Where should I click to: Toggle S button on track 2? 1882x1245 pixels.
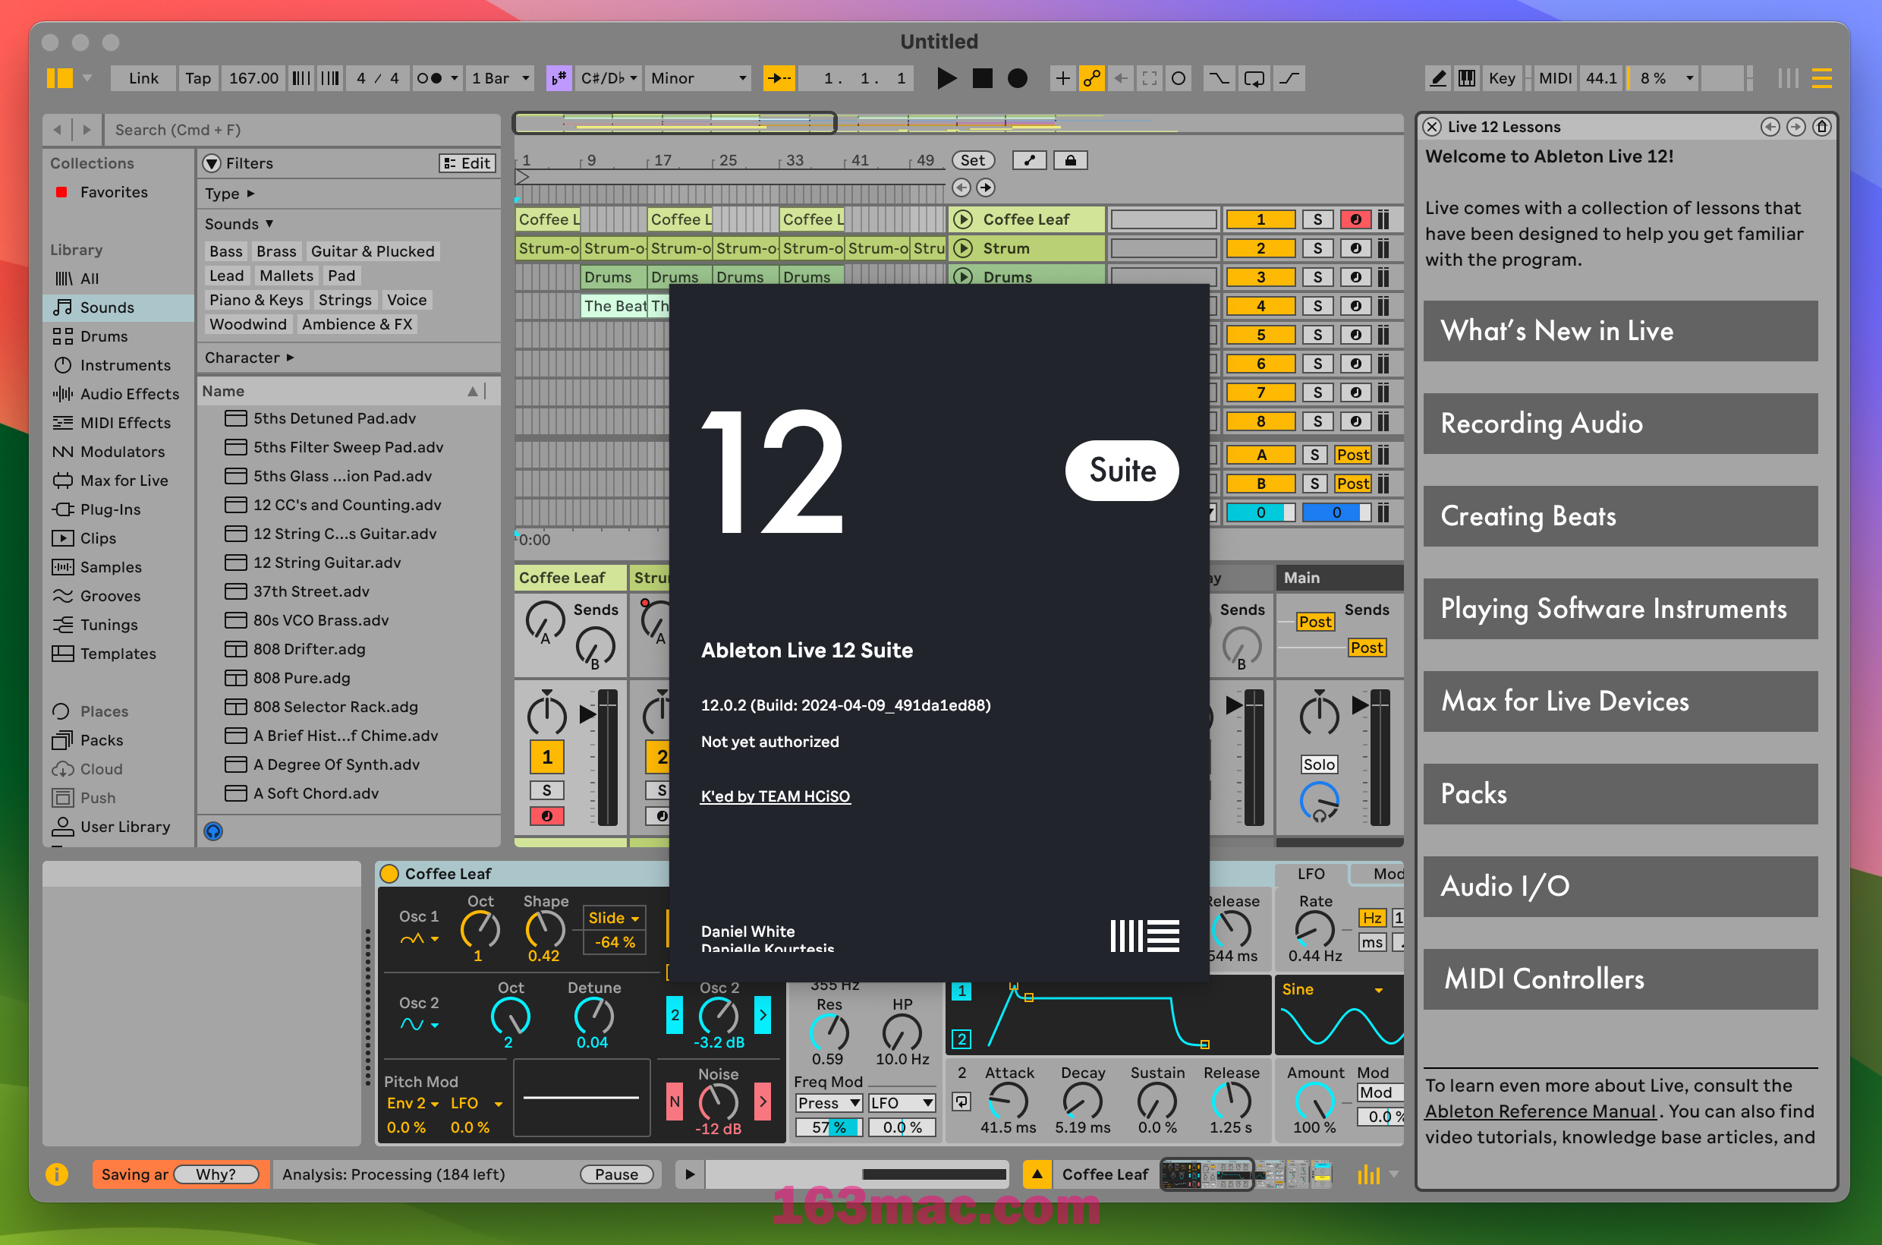[1315, 253]
